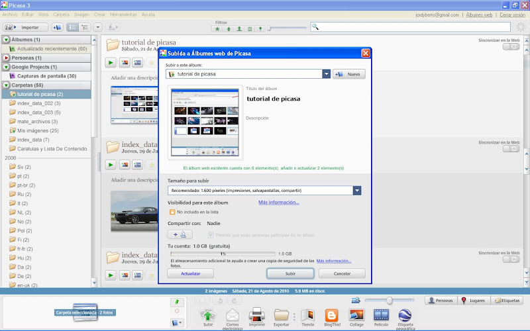This screenshot has height=331, width=530.
Task: Open Correo electrónico email icon
Action: tap(233, 317)
